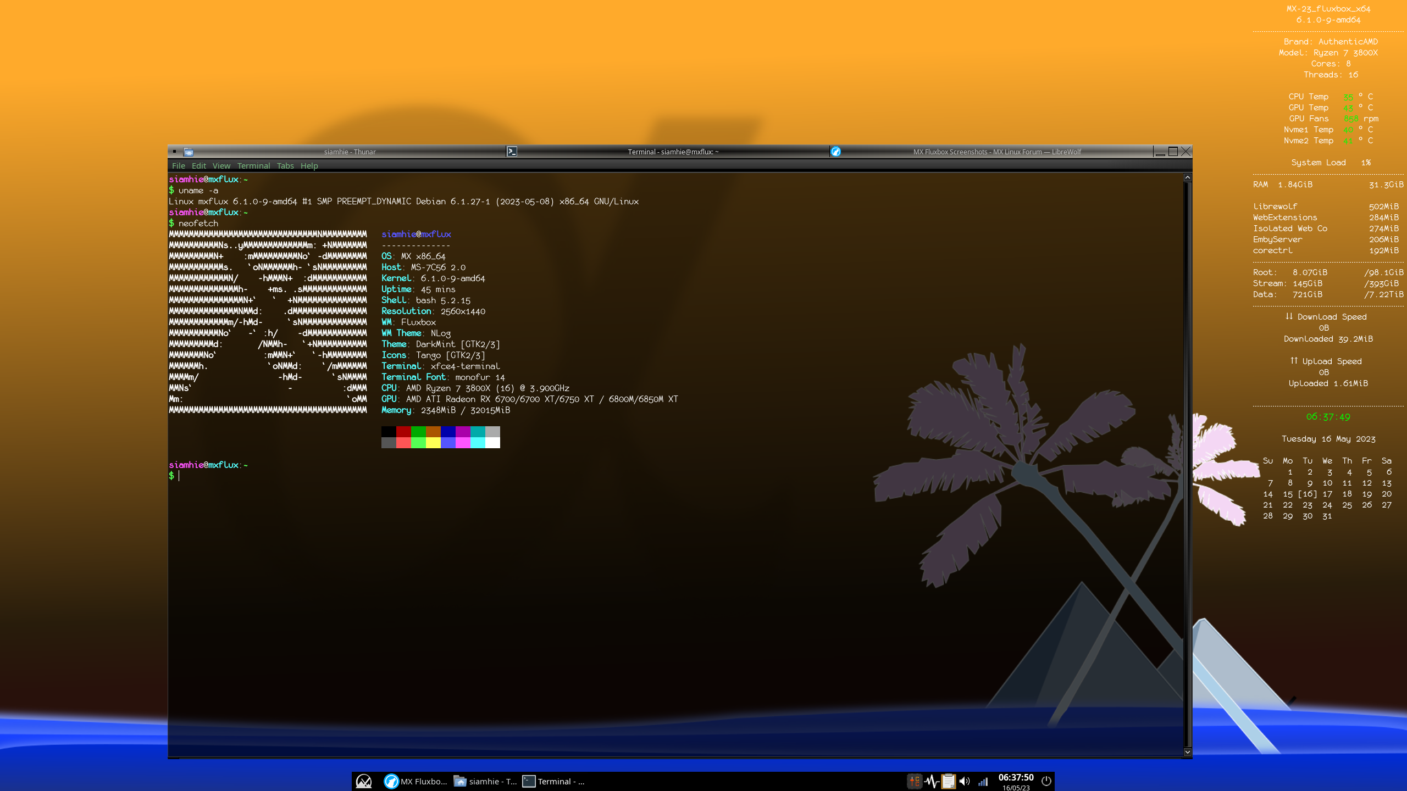
Task: Switch to Terminal taskbar entry
Action: click(553, 781)
